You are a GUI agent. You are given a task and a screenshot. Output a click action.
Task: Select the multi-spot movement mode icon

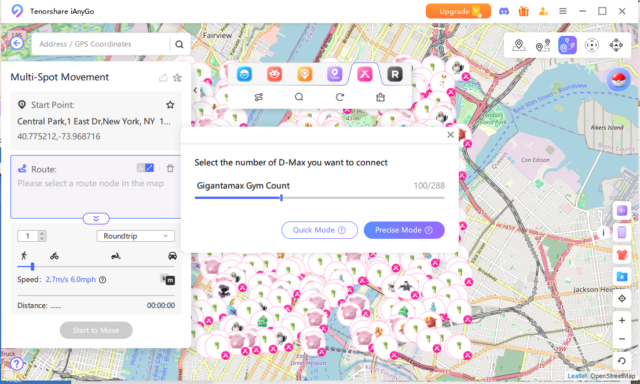click(567, 45)
